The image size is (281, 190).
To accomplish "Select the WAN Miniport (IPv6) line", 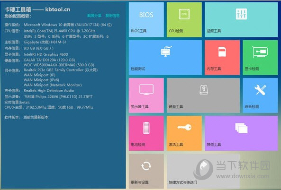I will [x=41, y=80].
